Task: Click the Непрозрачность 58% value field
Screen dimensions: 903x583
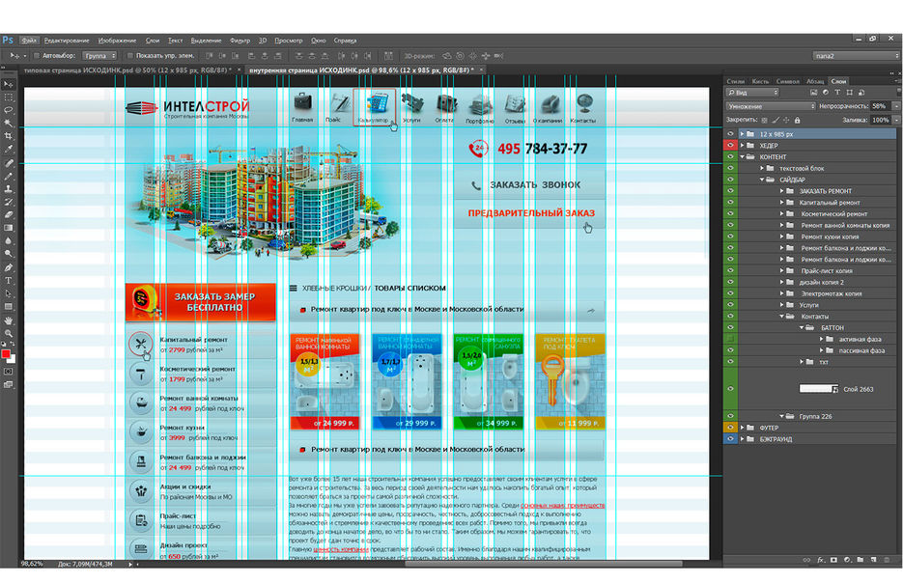Action: pos(880,106)
